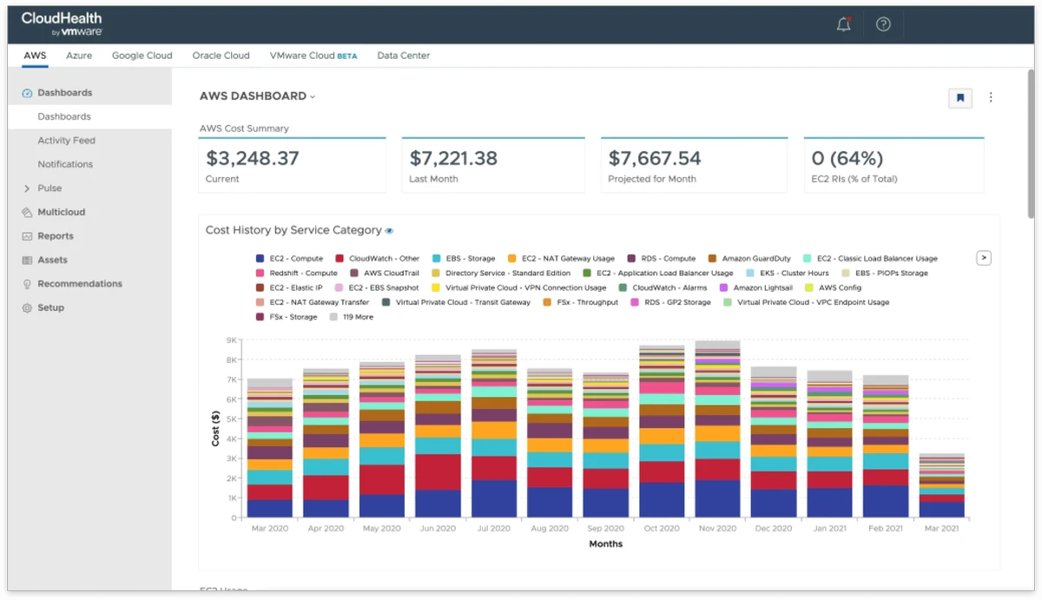The height and width of the screenshot is (600, 1042).
Task: Click the Recommendations lightbulb icon
Action: click(27, 284)
